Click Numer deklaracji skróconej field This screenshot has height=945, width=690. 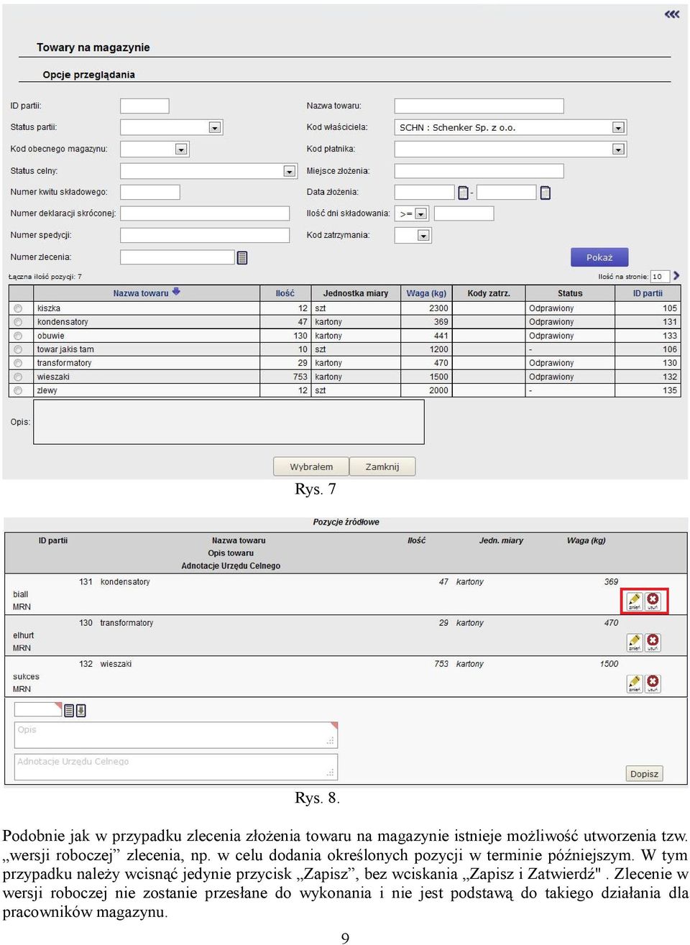point(205,213)
